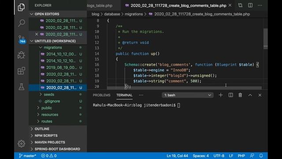Create a new terminal with plus icon
The width and height of the screenshot is (282, 159).
click(x=221, y=95)
